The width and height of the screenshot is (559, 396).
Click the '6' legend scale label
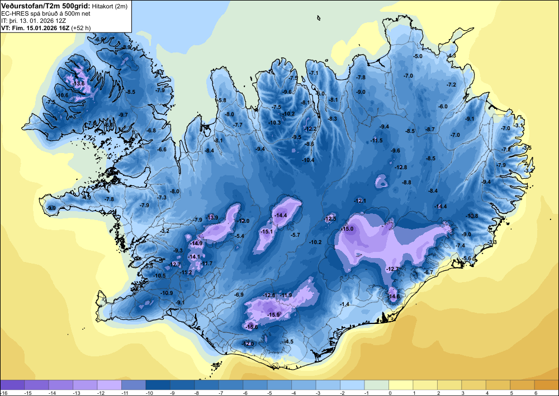[x=536, y=393]
